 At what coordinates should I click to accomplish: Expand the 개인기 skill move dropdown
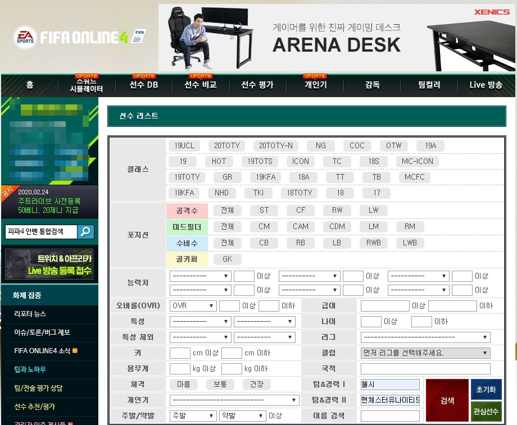234,400
